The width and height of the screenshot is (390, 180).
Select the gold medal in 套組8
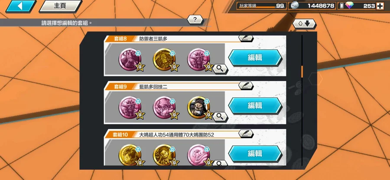(165, 60)
